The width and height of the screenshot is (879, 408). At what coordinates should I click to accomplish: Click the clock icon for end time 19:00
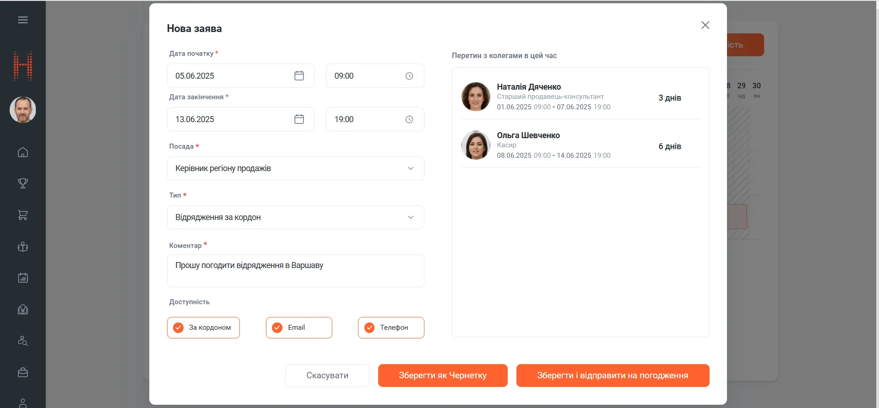pos(409,119)
